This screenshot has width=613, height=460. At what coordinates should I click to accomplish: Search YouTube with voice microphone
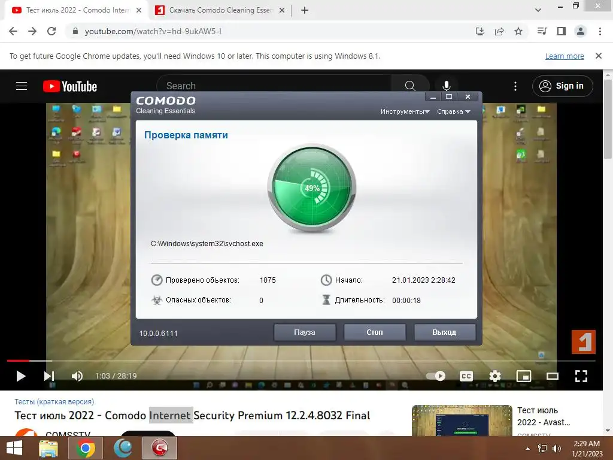tap(447, 86)
